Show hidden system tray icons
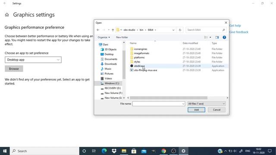 [x=226, y=151]
